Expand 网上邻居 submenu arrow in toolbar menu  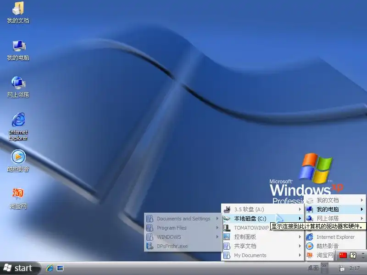(362, 219)
